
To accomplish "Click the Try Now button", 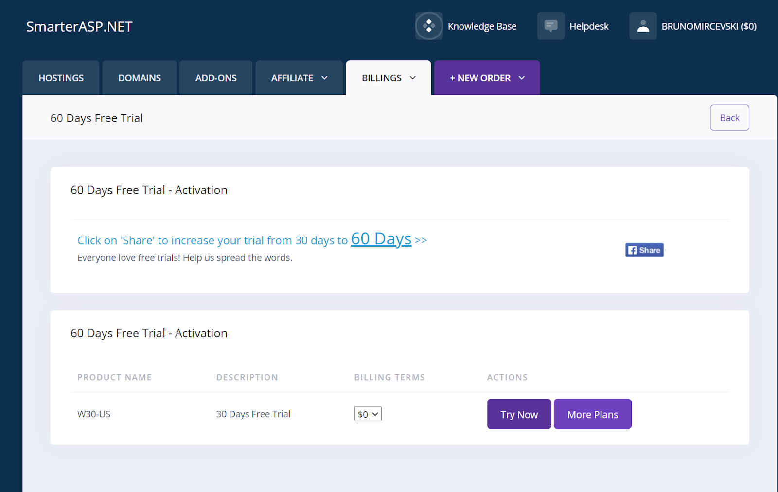I will (519, 414).
